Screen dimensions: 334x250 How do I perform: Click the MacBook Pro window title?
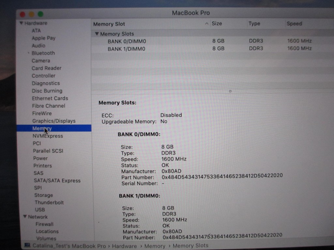click(x=191, y=13)
